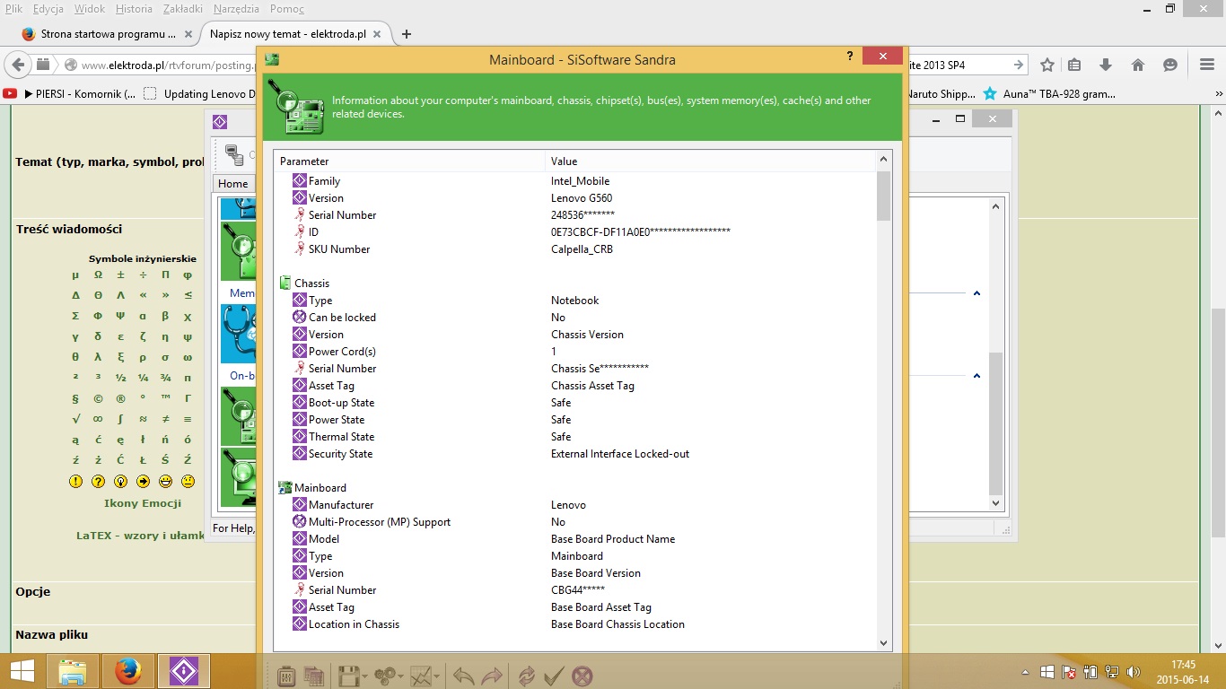Switch to Strona startowa programu tab

(x=108, y=34)
